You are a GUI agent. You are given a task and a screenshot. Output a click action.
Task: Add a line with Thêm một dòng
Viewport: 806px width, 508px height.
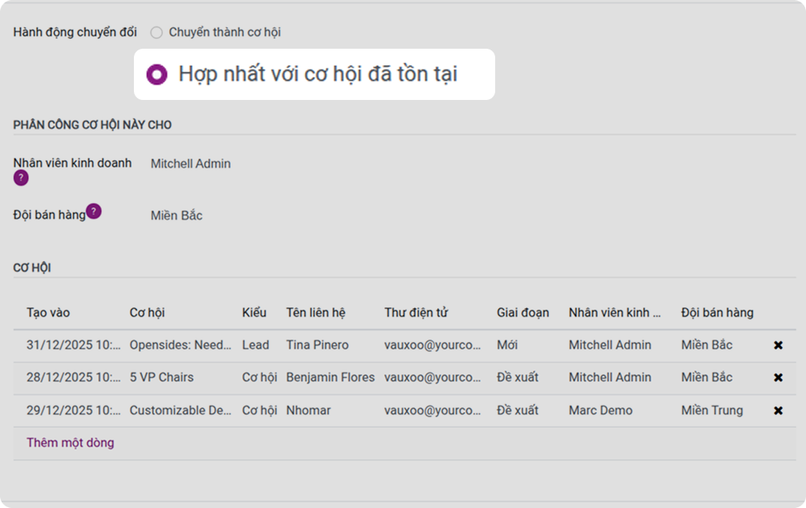click(70, 443)
